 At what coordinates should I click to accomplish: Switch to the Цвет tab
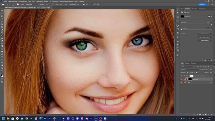[x=182, y=9]
